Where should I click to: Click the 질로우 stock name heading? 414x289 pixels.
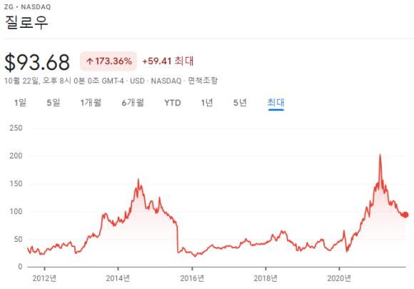point(26,22)
